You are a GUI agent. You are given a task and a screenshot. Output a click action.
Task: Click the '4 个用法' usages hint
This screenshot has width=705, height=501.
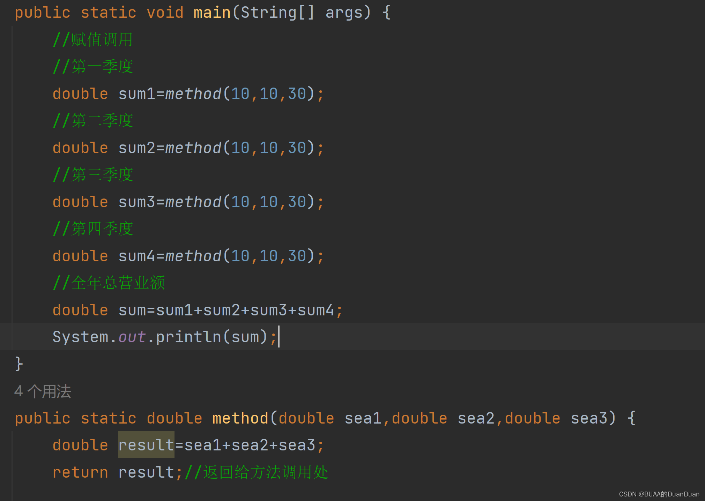(43, 391)
